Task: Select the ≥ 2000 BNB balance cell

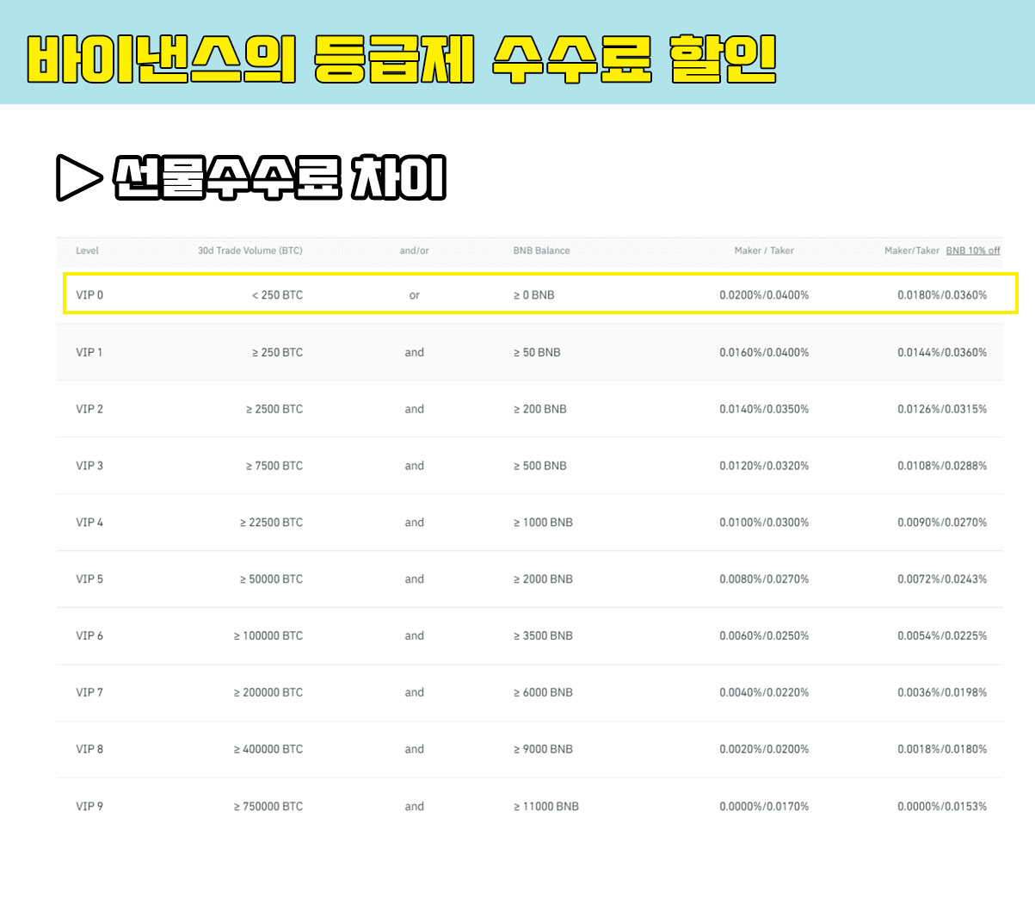Action: pyautogui.click(x=543, y=579)
